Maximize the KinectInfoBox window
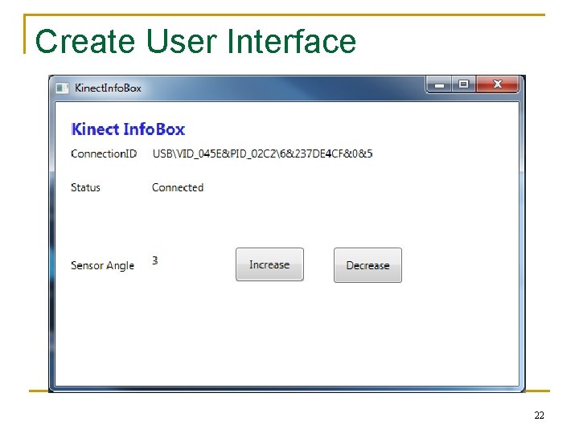579x434 pixels. (x=463, y=84)
